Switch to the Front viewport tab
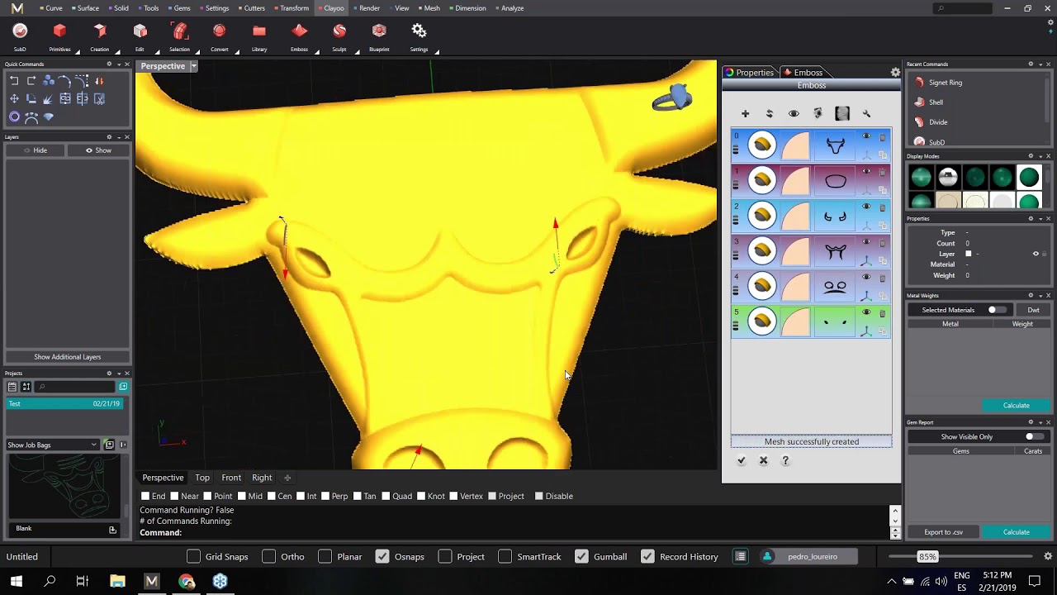This screenshot has height=595, width=1057. [x=231, y=478]
